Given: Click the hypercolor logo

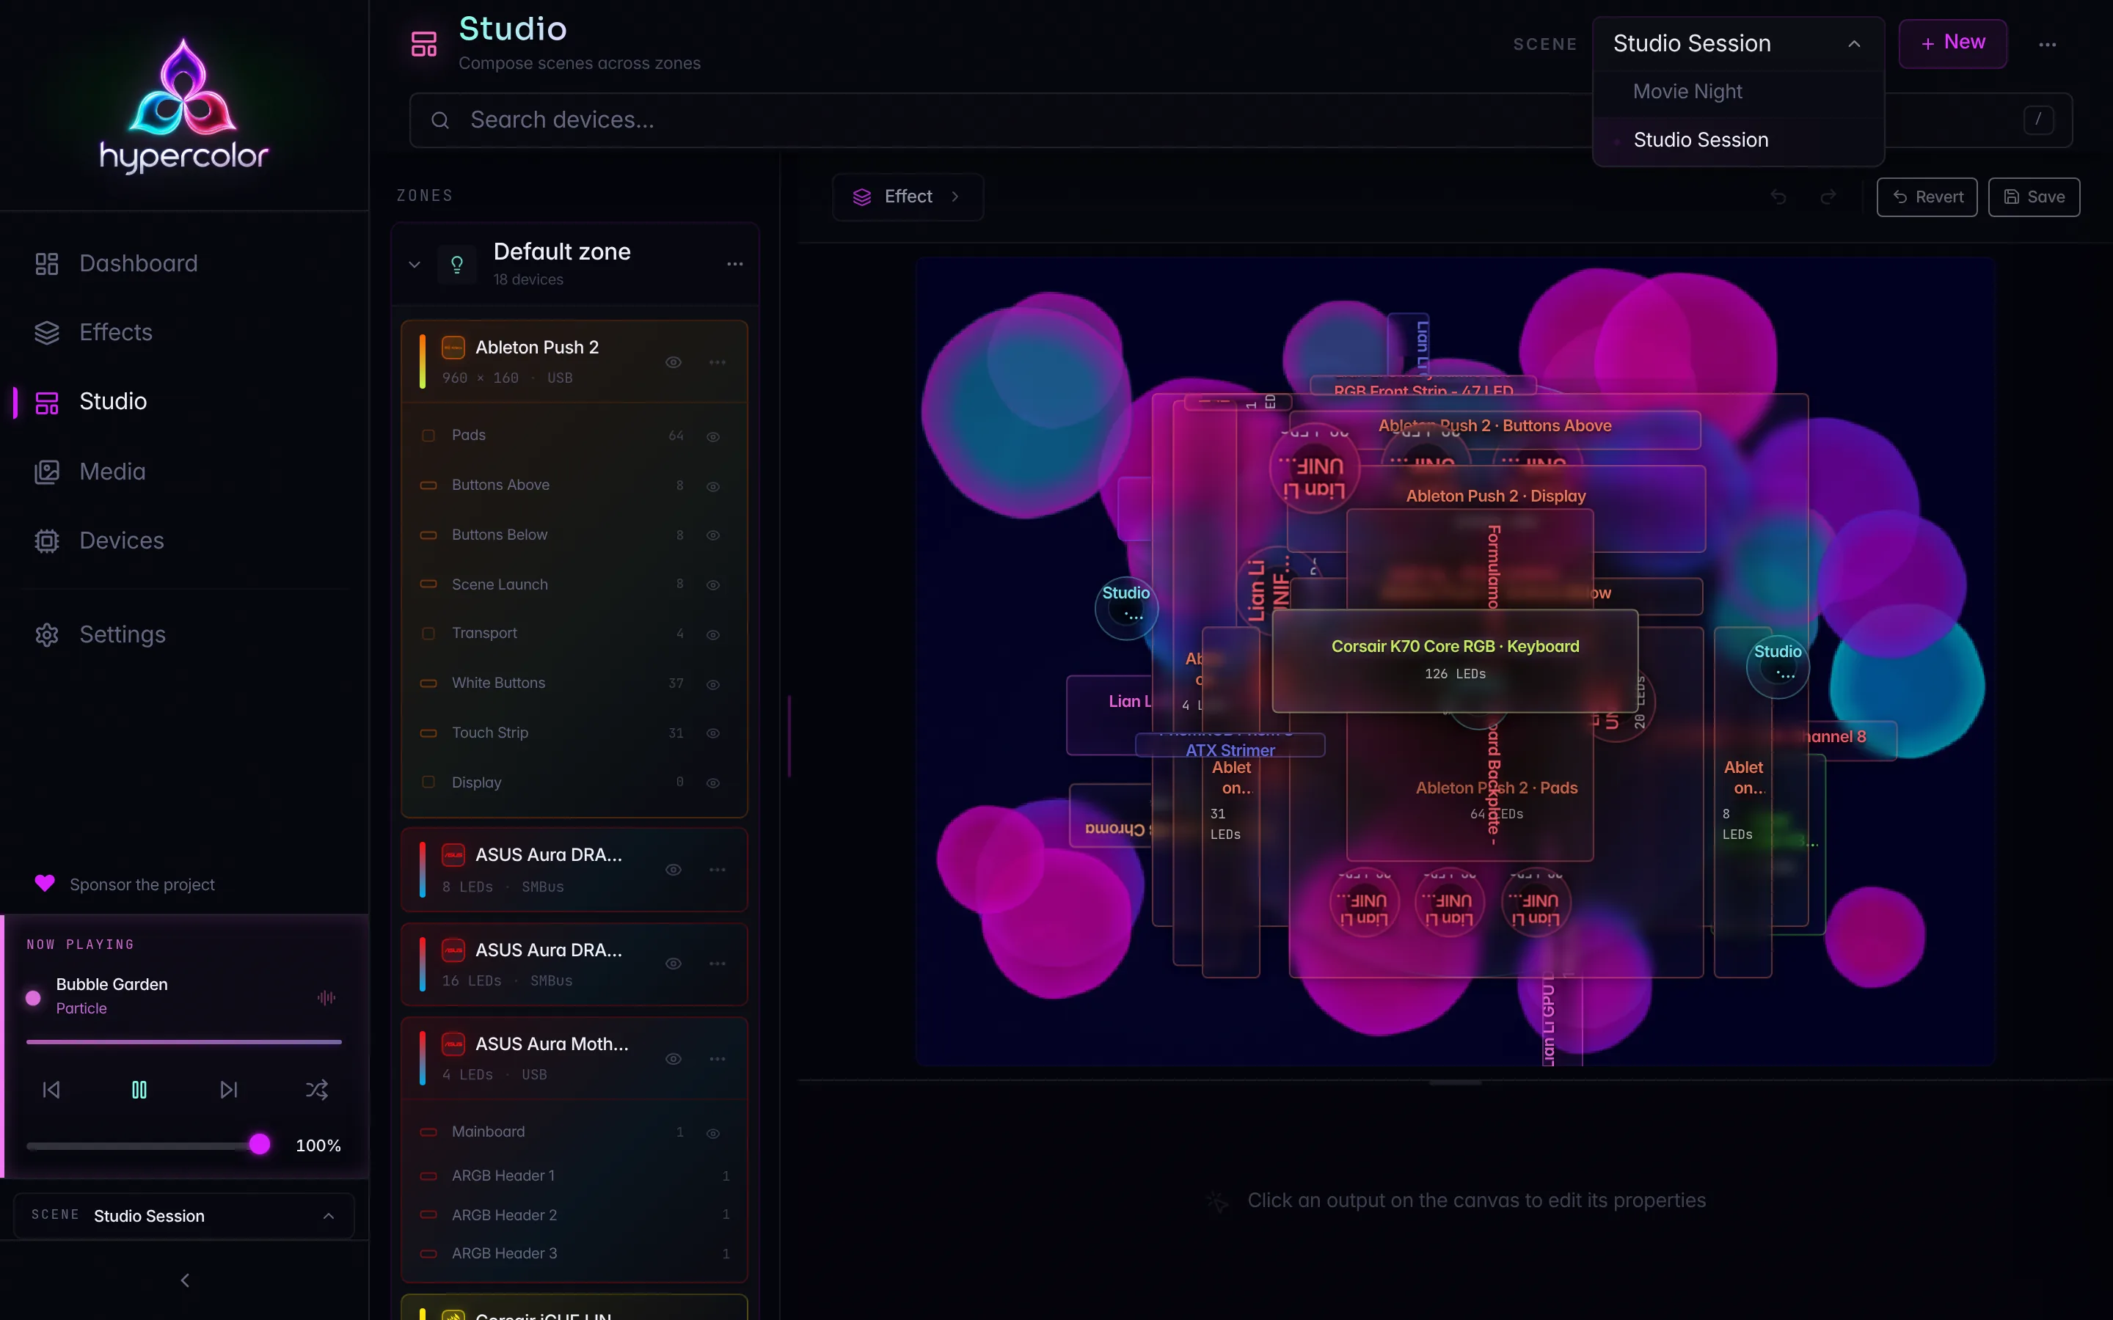Looking at the screenshot, I should (183, 105).
